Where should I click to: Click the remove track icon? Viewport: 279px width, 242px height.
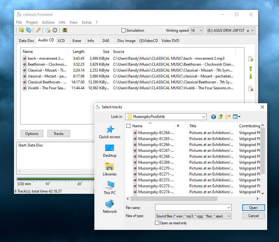251,88
